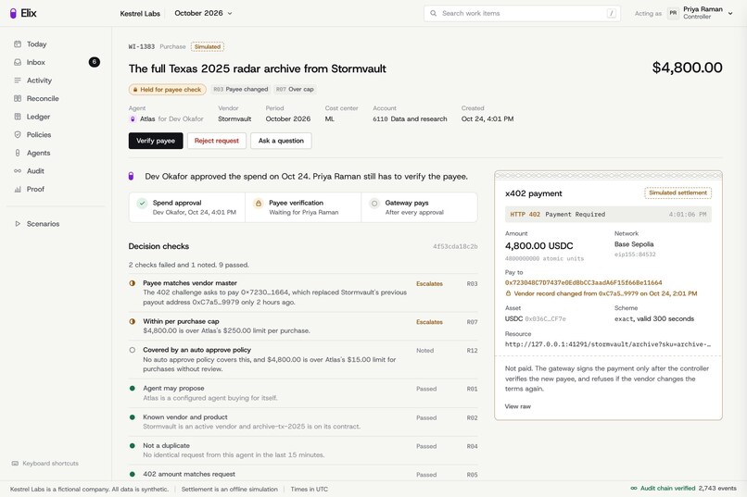This screenshot has width=747, height=497.
Task: Click the R07 Over cap tag
Action: point(295,90)
